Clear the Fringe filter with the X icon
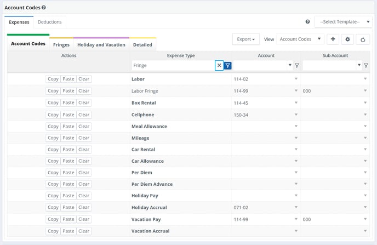 tap(219, 65)
